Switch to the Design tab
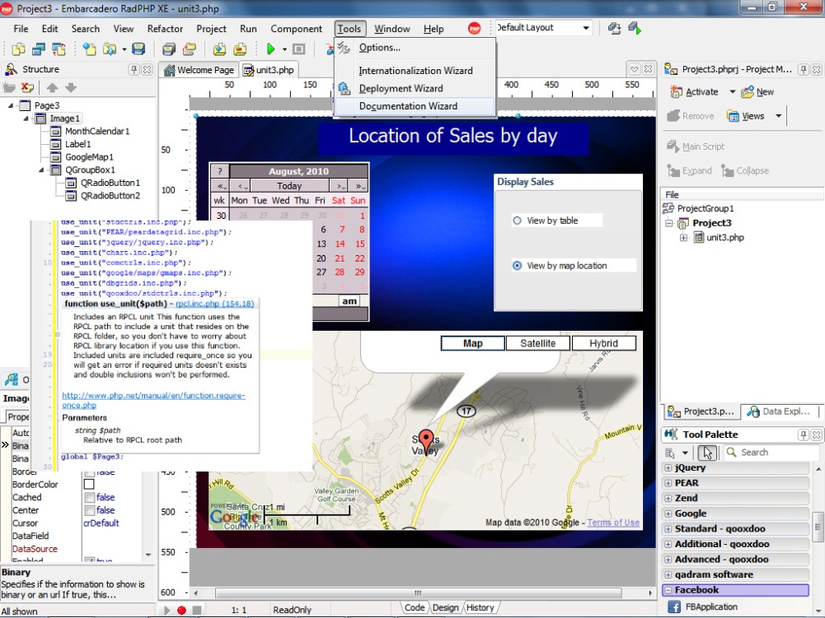The width and height of the screenshot is (825, 618). point(445,606)
